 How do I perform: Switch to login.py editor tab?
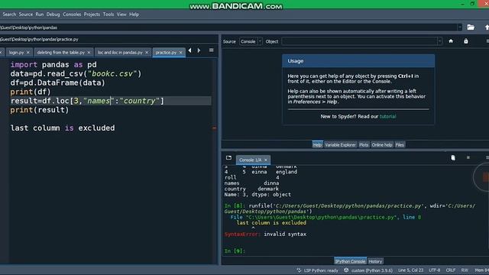click(x=16, y=53)
